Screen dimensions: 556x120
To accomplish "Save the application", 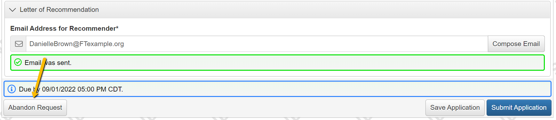I will (455, 108).
